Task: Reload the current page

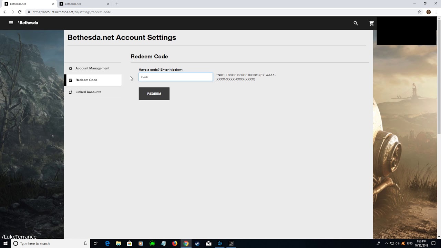Action: click(x=20, y=12)
